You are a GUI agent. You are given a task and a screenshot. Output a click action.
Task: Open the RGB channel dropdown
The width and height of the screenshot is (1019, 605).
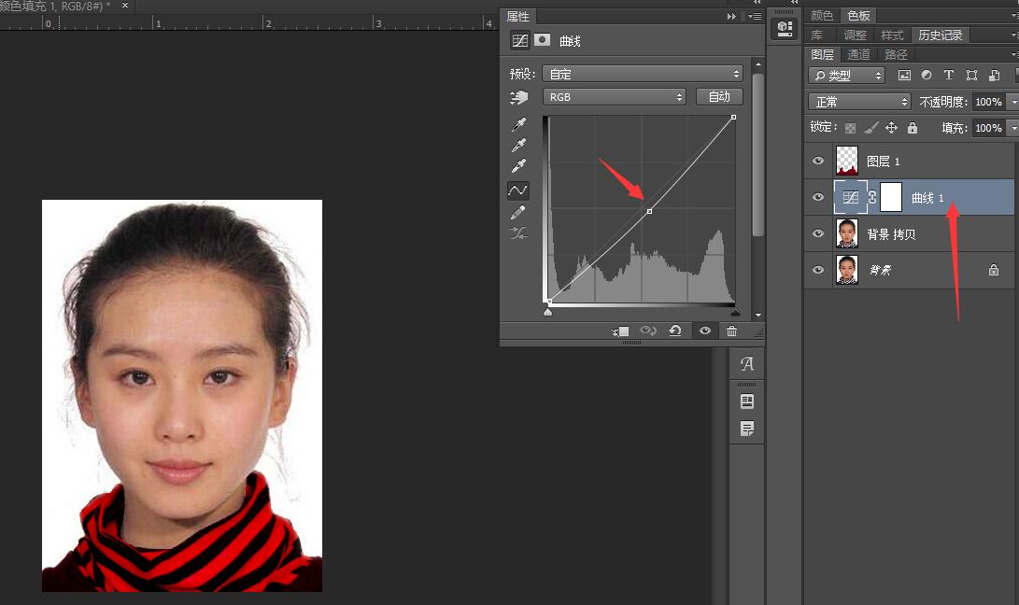tap(614, 96)
